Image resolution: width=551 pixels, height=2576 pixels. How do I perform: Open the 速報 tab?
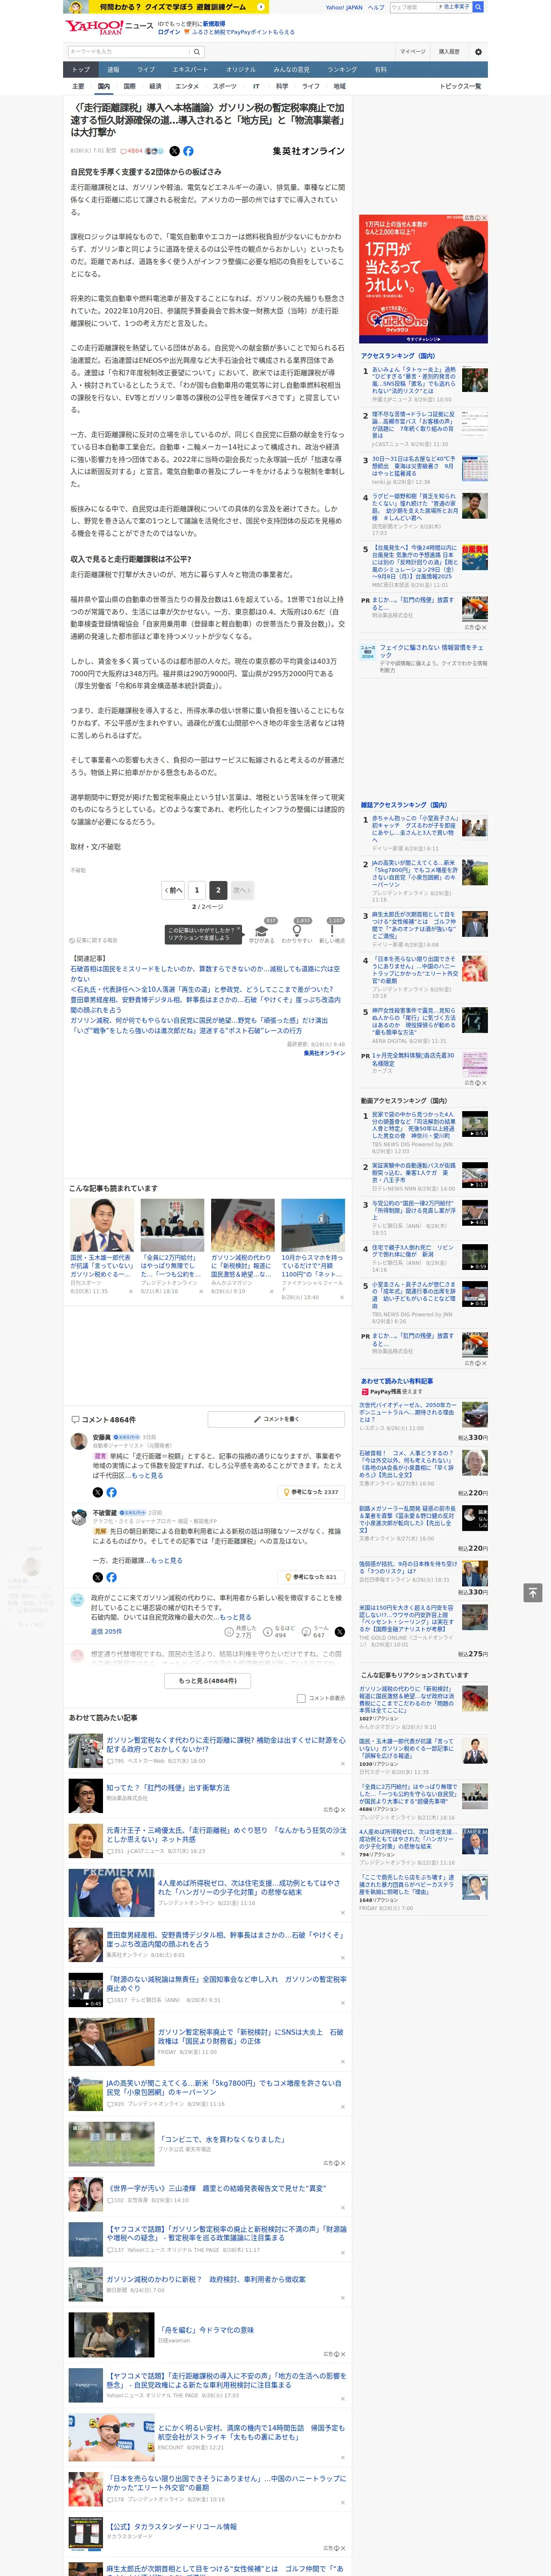click(x=113, y=70)
